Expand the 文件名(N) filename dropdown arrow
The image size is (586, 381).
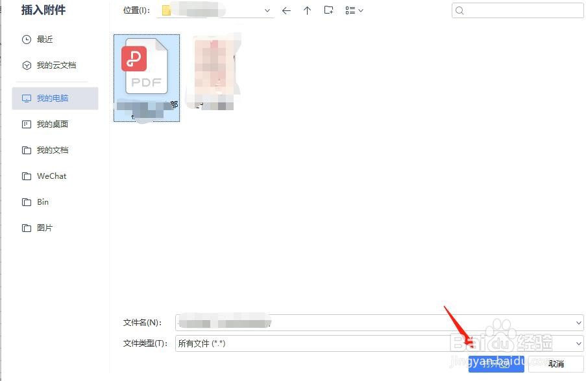point(577,322)
